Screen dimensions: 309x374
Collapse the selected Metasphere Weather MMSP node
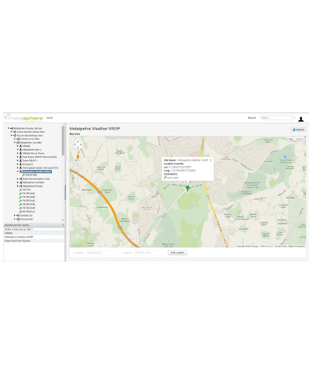(x=18, y=171)
